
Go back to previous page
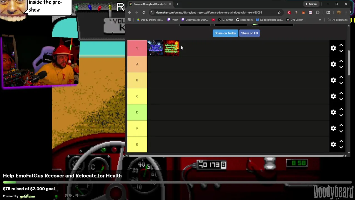coord(130,12)
